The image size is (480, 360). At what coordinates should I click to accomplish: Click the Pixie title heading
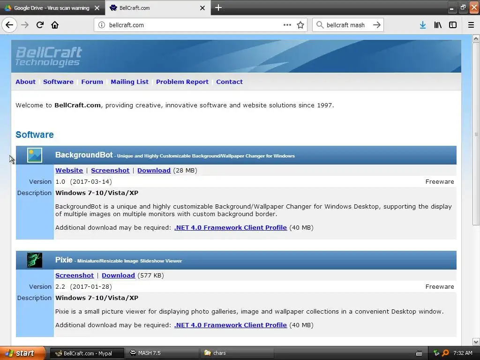click(64, 260)
